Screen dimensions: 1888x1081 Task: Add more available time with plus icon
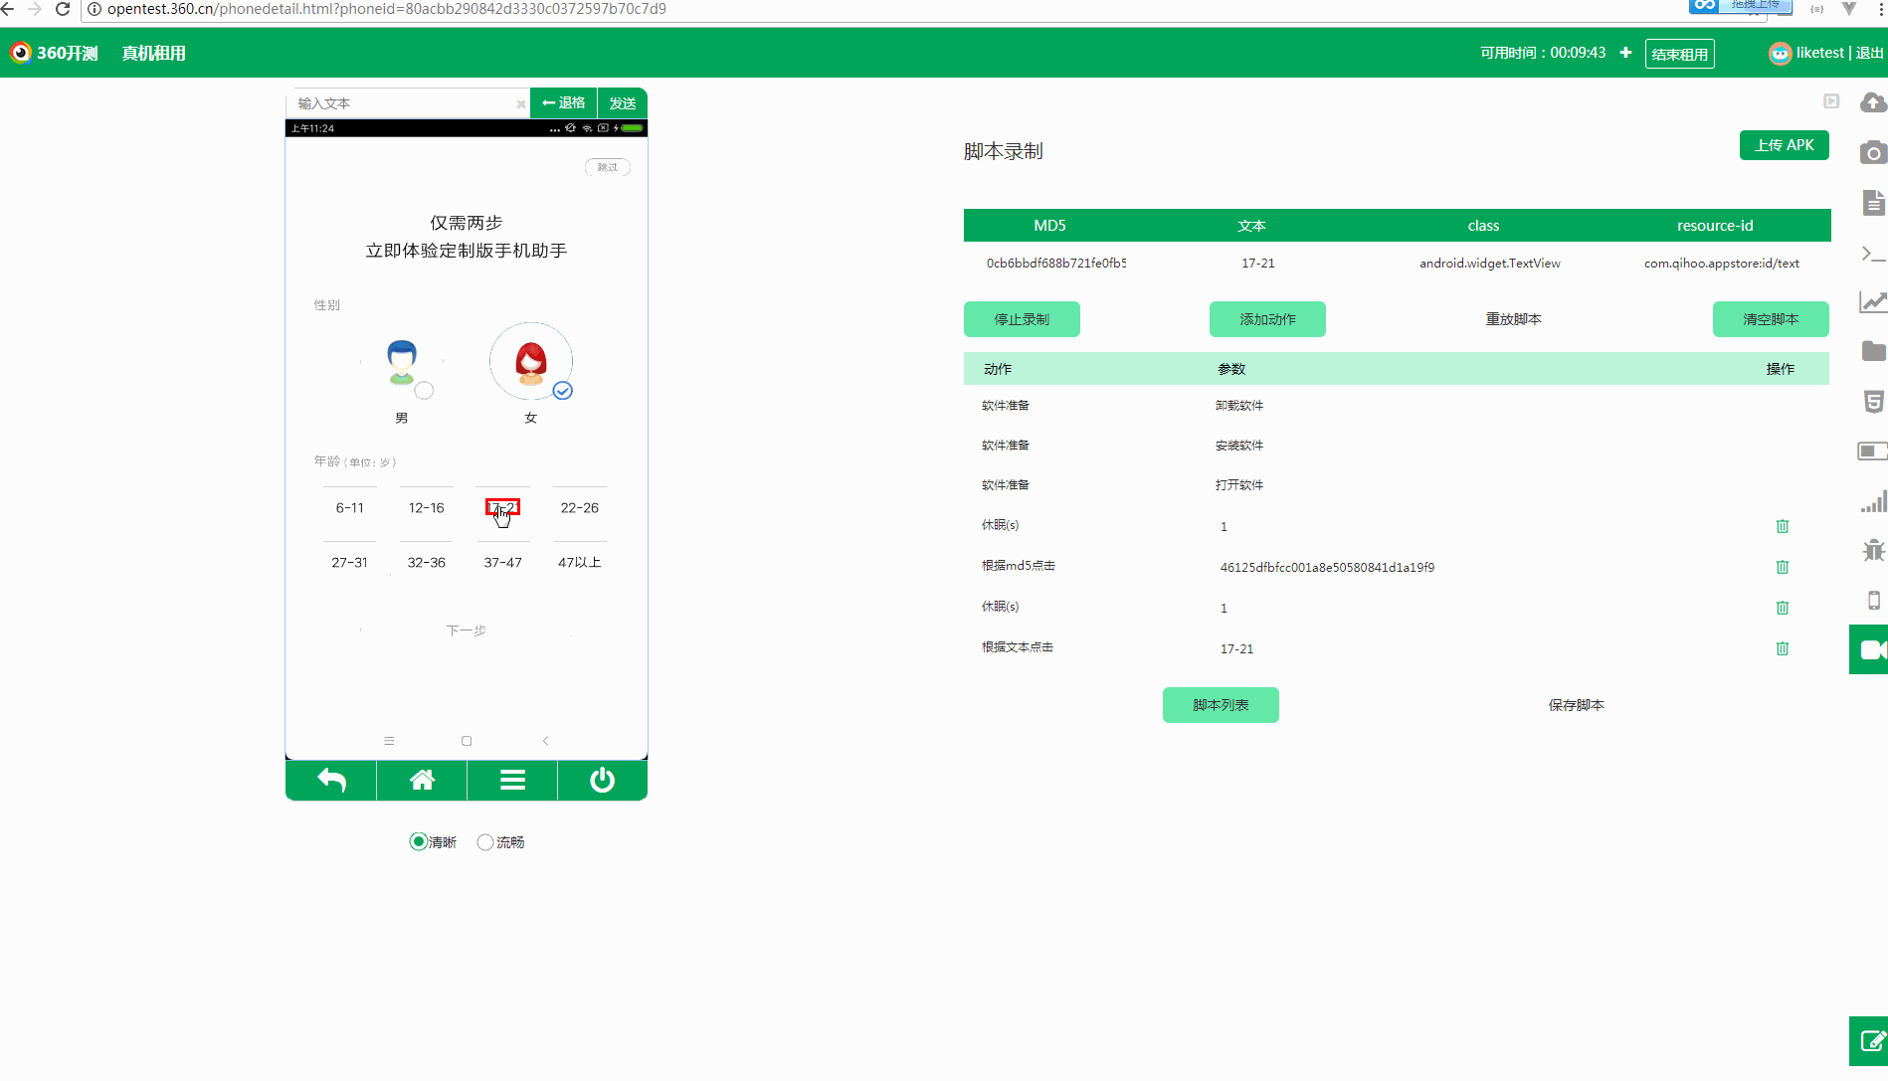click(x=1625, y=53)
